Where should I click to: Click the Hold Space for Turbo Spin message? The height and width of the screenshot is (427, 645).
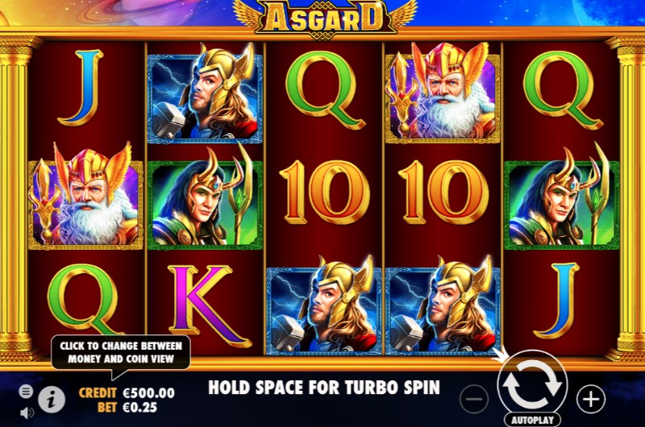pyautogui.click(x=324, y=388)
